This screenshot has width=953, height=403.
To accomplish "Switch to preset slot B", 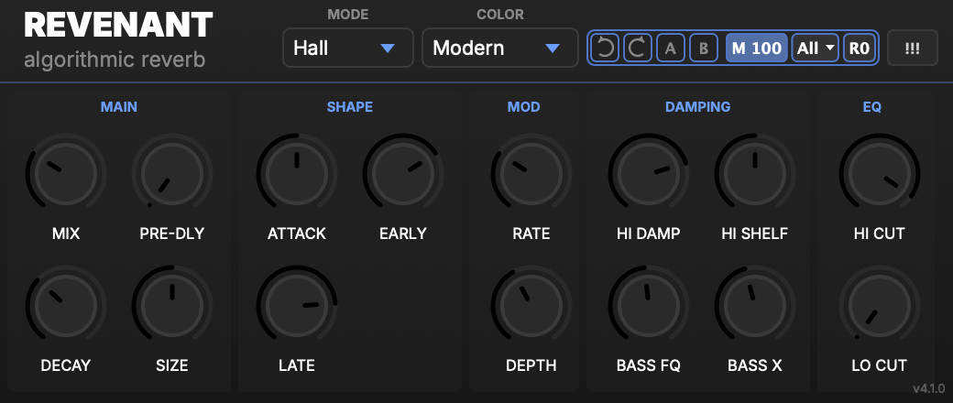I will pyautogui.click(x=703, y=48).
